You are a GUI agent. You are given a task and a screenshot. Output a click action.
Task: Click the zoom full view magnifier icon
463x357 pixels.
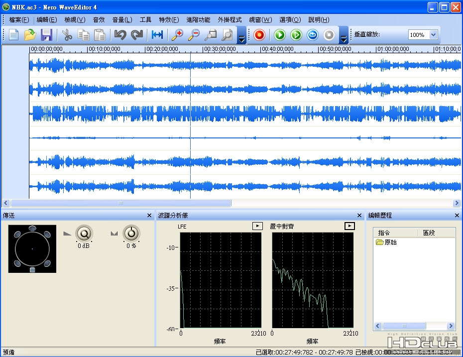coord(227,35)
